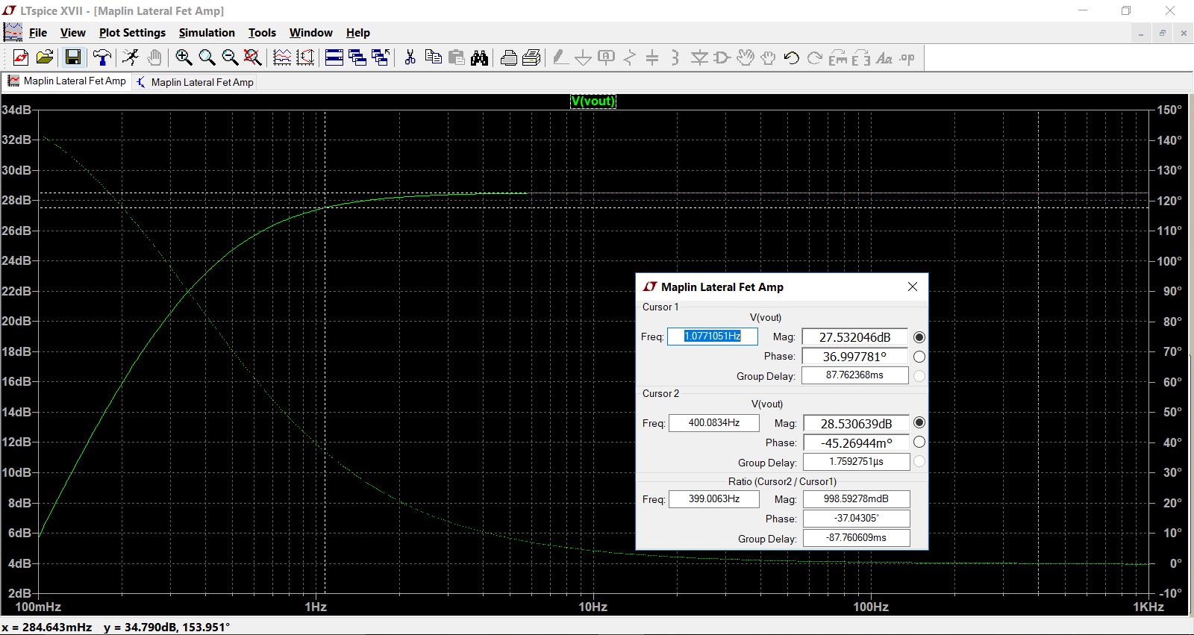1194x635 pixels.
Task: Run the simulation
Action: [x=131, y=57]
